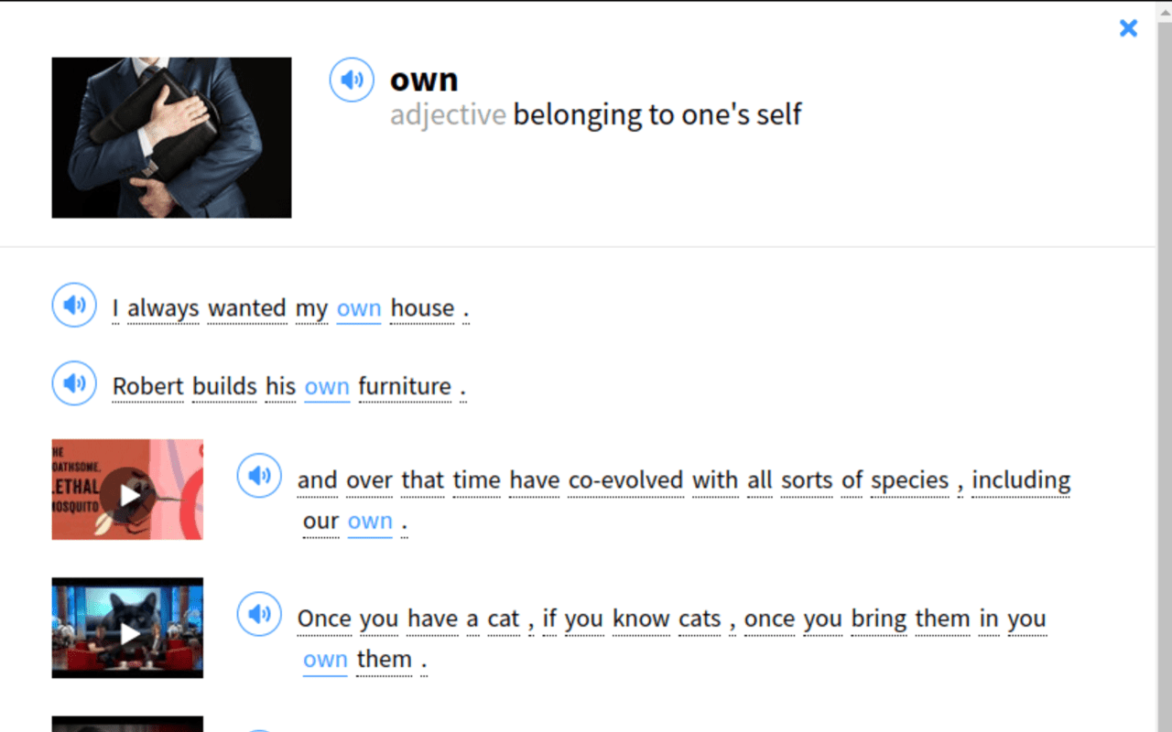Play audio for the "co-evolved" sentence
This screenshot has width=1172, height=732.
259,476
